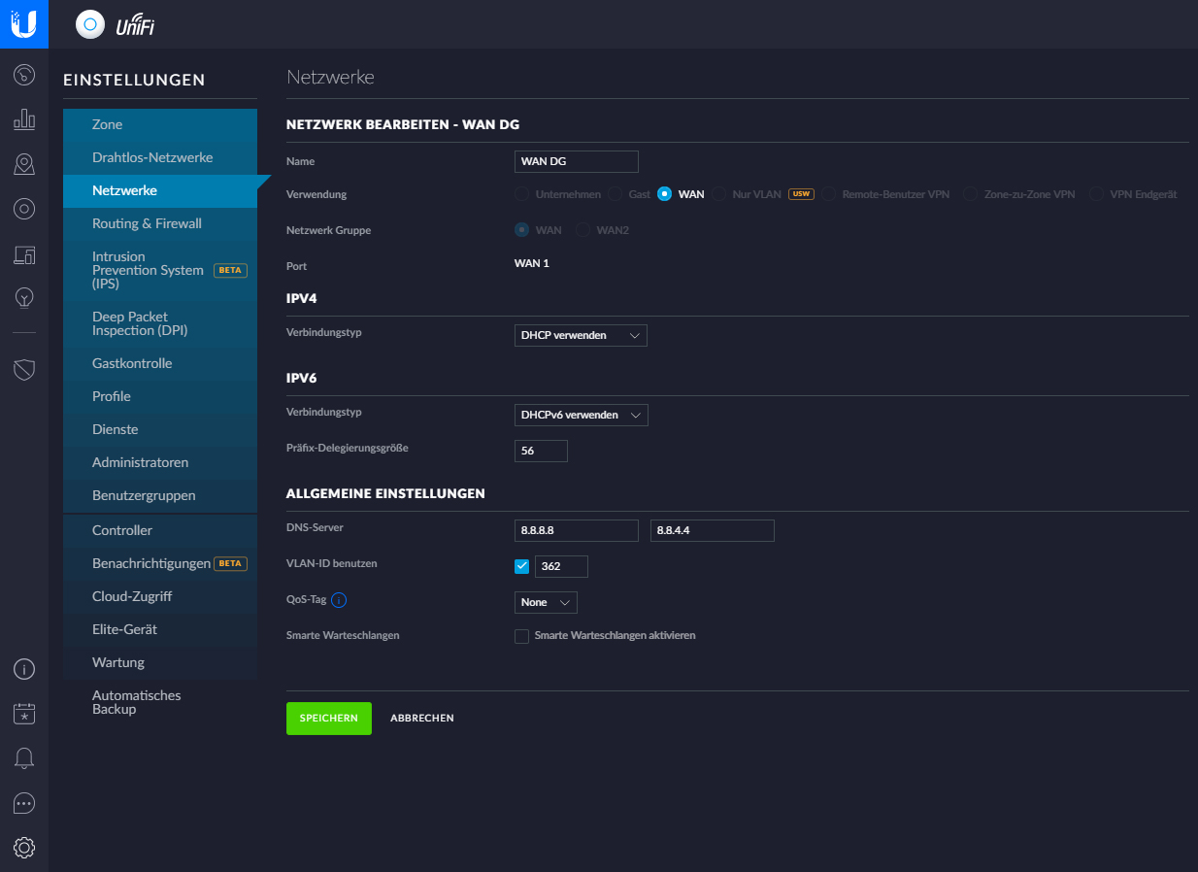1198x872 pixels.
Task: Open the calendar Events icon
Action: pos(24,714)
